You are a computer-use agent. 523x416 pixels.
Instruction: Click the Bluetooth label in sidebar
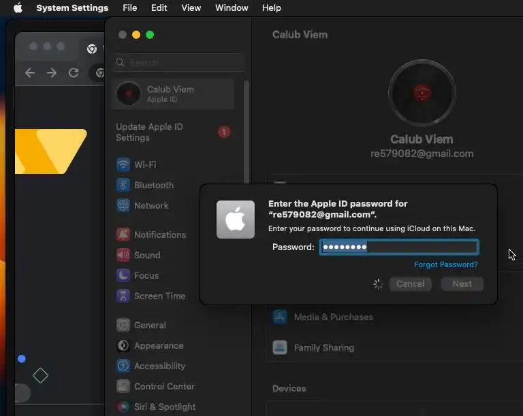154,185
